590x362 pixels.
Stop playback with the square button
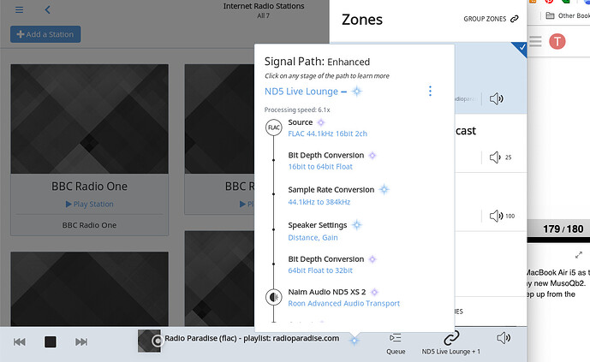pos(51,341)
